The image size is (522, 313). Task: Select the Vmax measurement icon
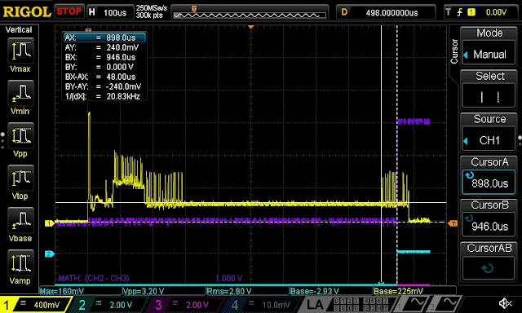tap(20, 51)
